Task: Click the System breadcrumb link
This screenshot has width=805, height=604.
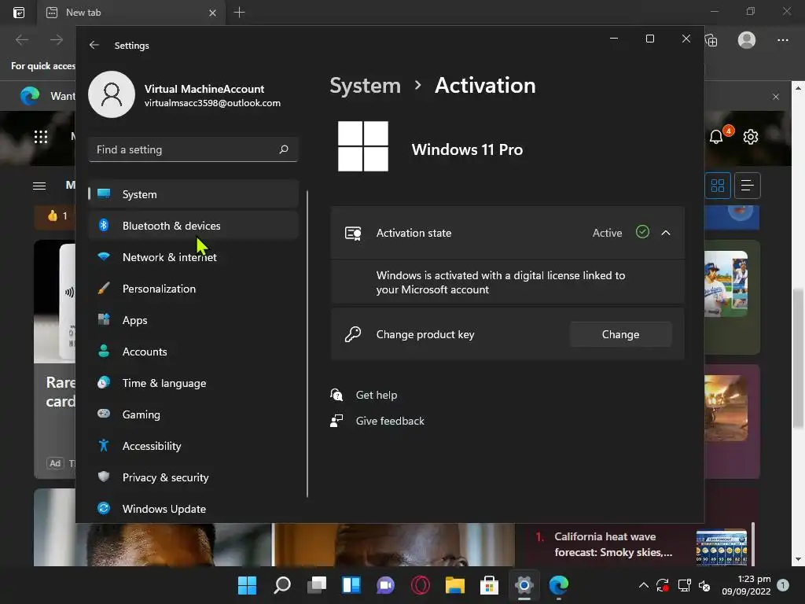Action: coord(365,86)
